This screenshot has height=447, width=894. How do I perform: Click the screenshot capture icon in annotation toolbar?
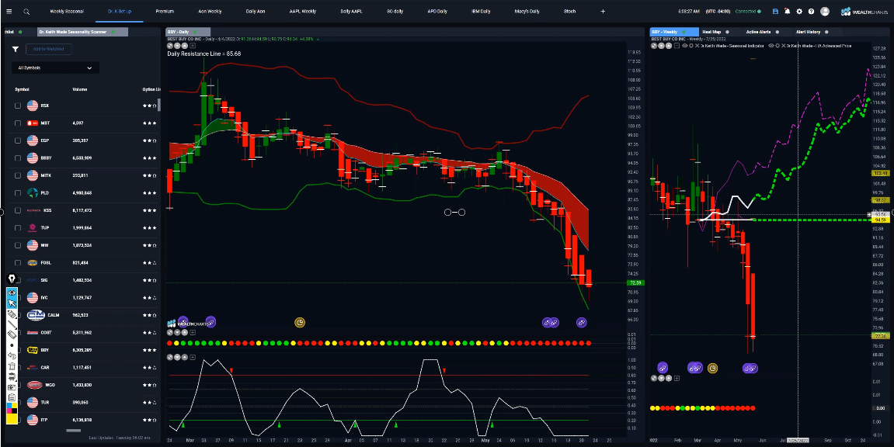pyautogui.click(x=12, y=386)
